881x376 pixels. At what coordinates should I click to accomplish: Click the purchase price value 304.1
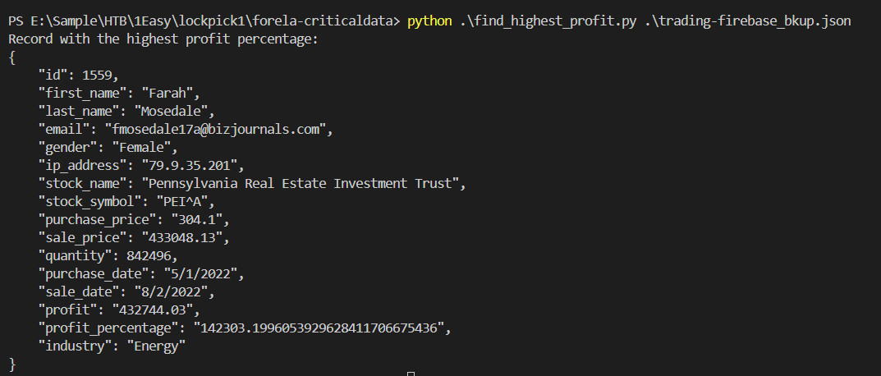pyautogui.click(x=192, y=220)
